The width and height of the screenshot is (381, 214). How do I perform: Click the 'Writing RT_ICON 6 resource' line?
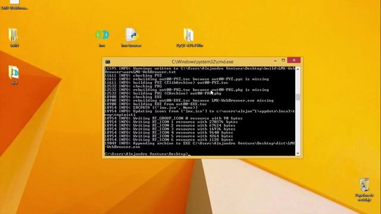[x=169, y=140]
